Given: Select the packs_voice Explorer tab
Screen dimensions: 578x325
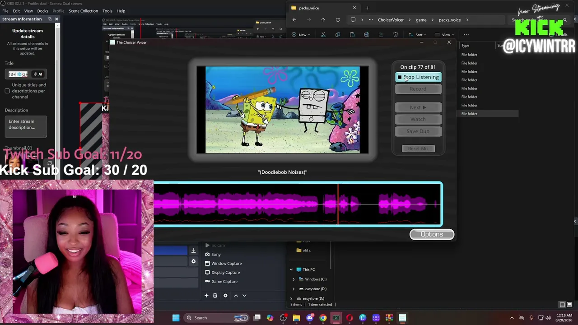Looking at the screenshot, I should pyautogui.click(x=323, y=8).
